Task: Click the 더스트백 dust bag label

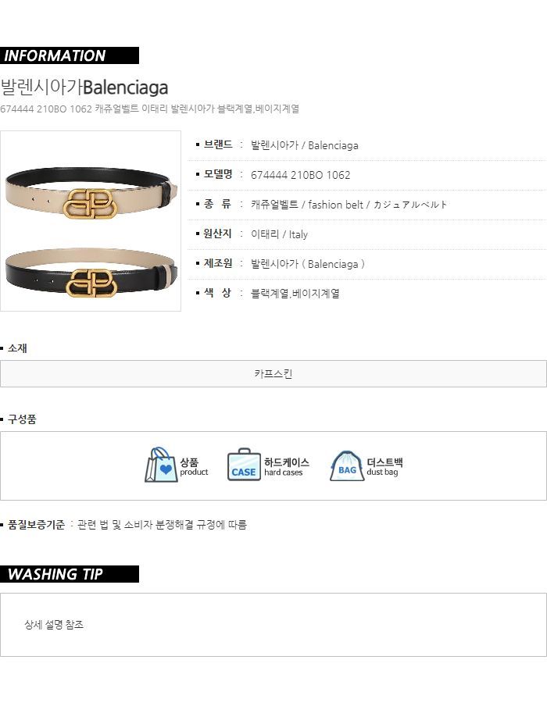Action: [384, 466]
